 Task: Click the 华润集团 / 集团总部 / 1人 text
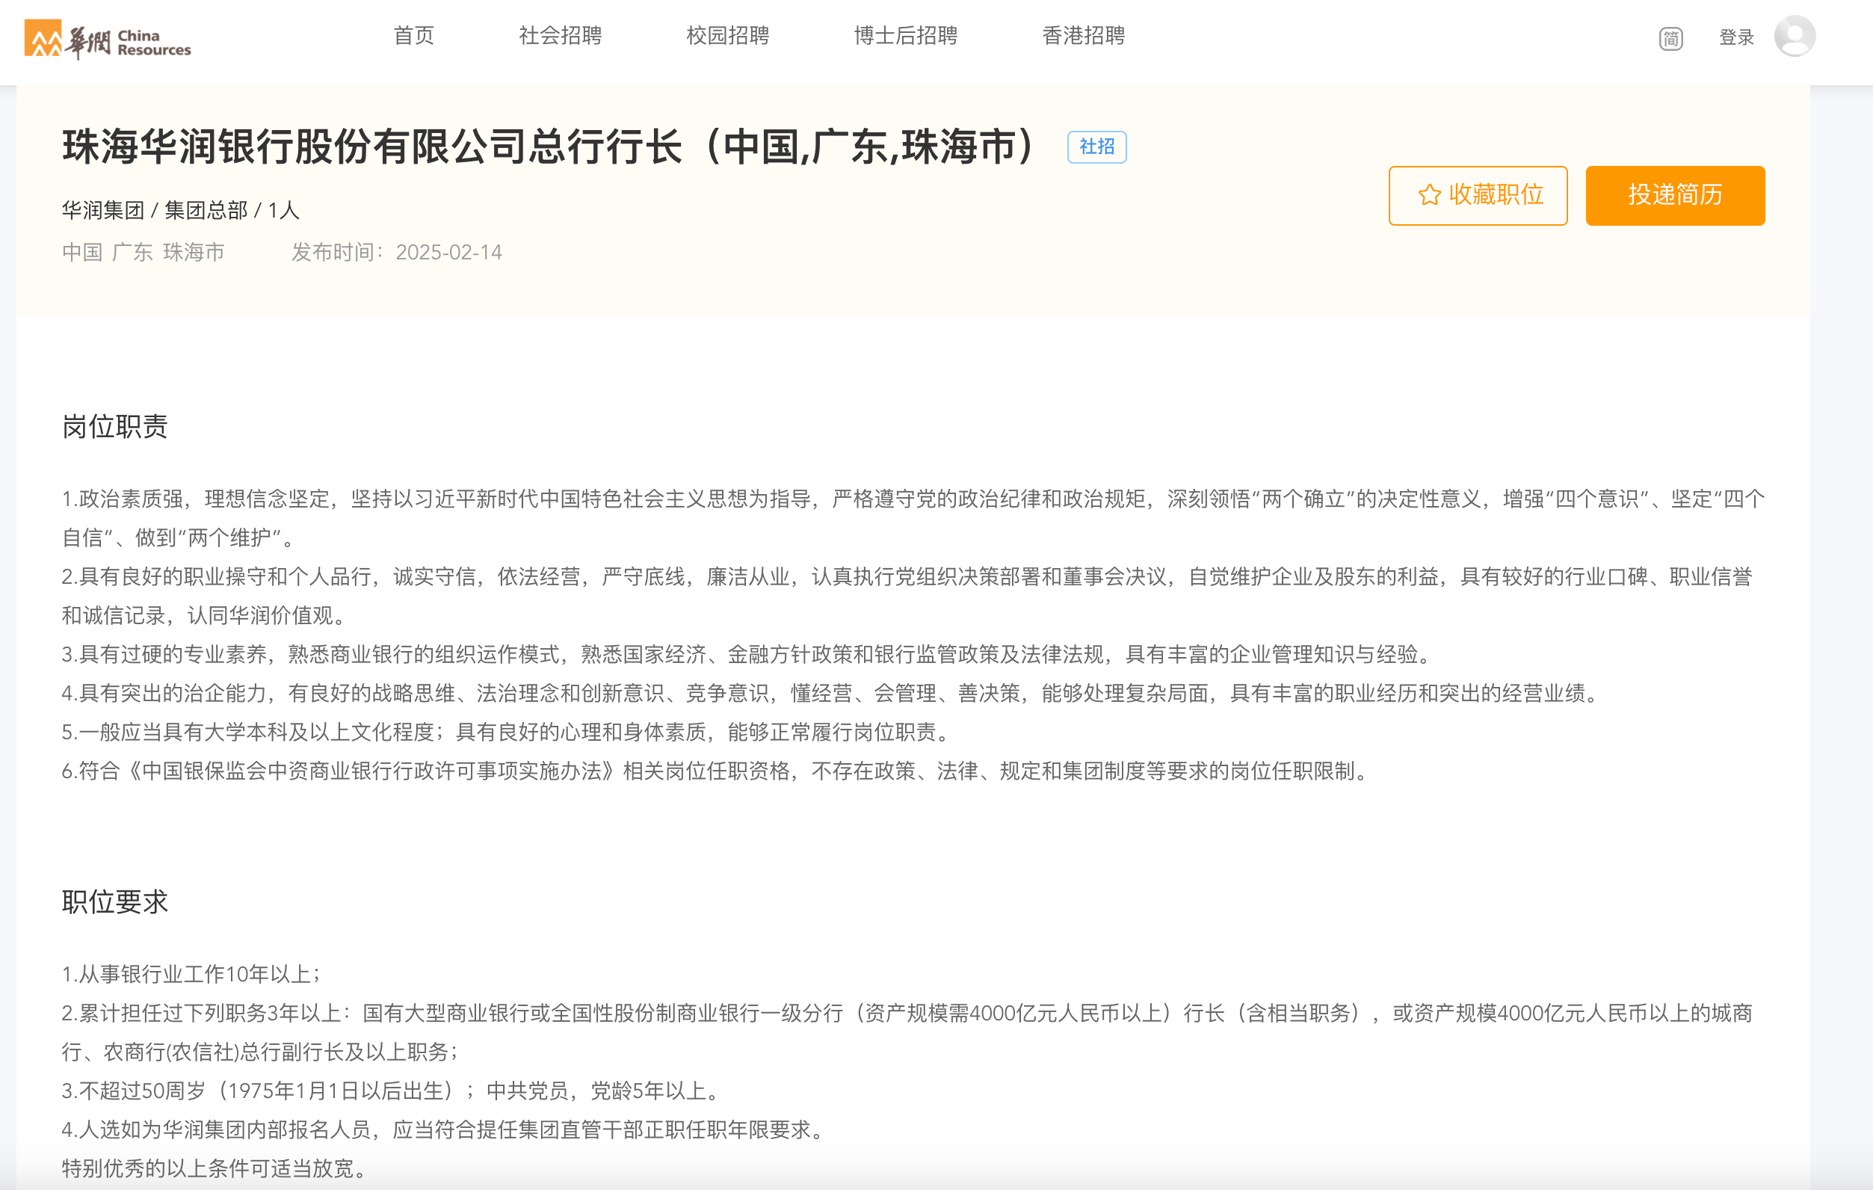pos(180,210)
